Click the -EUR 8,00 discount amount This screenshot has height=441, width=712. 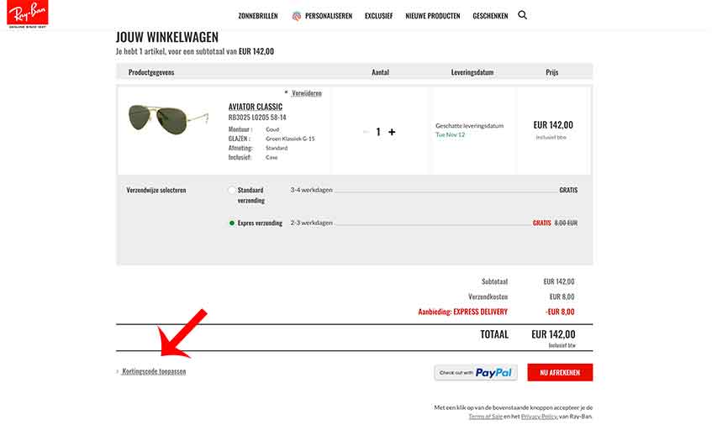560,312
